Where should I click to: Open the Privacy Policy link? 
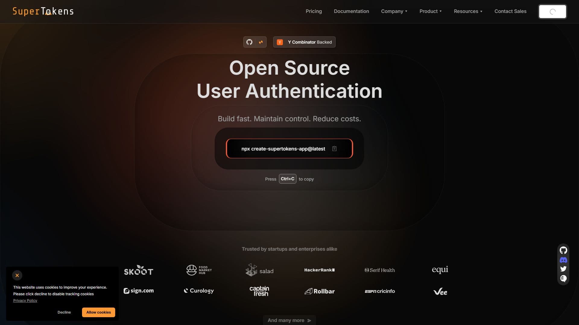[25, 301]
